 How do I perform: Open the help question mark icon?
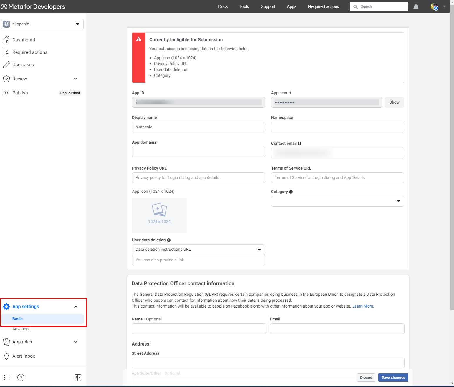click(21, 378)
